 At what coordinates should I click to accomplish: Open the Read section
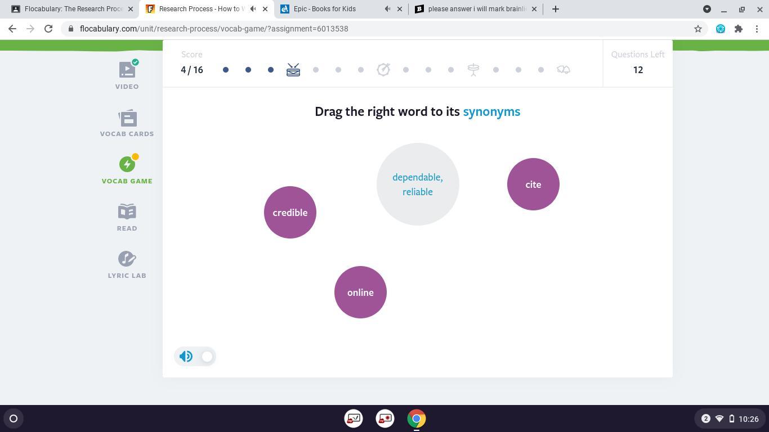pos(127,218)
